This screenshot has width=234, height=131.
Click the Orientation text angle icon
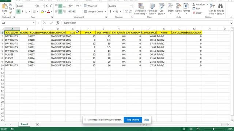coord(70,6)
